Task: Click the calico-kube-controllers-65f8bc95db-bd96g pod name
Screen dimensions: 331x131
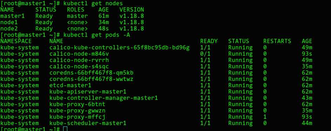Action: pyautogui.click(x=120, y=48)
